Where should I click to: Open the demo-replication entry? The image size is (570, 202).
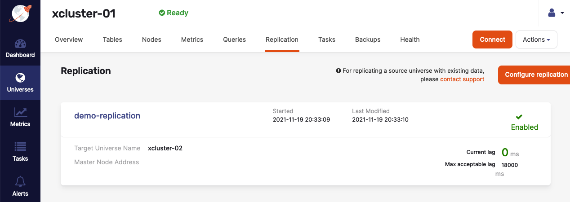[107, 116]
